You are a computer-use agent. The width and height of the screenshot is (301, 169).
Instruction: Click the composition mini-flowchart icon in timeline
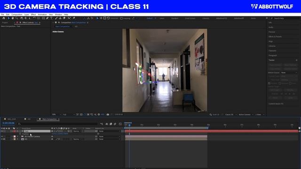click(x=102, y=124)
